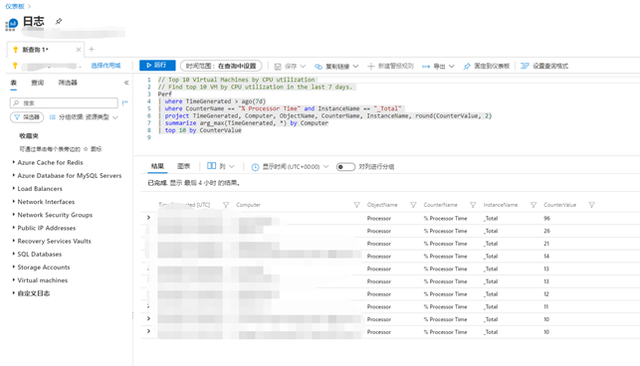
Task: Click the 复制链接 copy link icon
Action: [319, 66]
